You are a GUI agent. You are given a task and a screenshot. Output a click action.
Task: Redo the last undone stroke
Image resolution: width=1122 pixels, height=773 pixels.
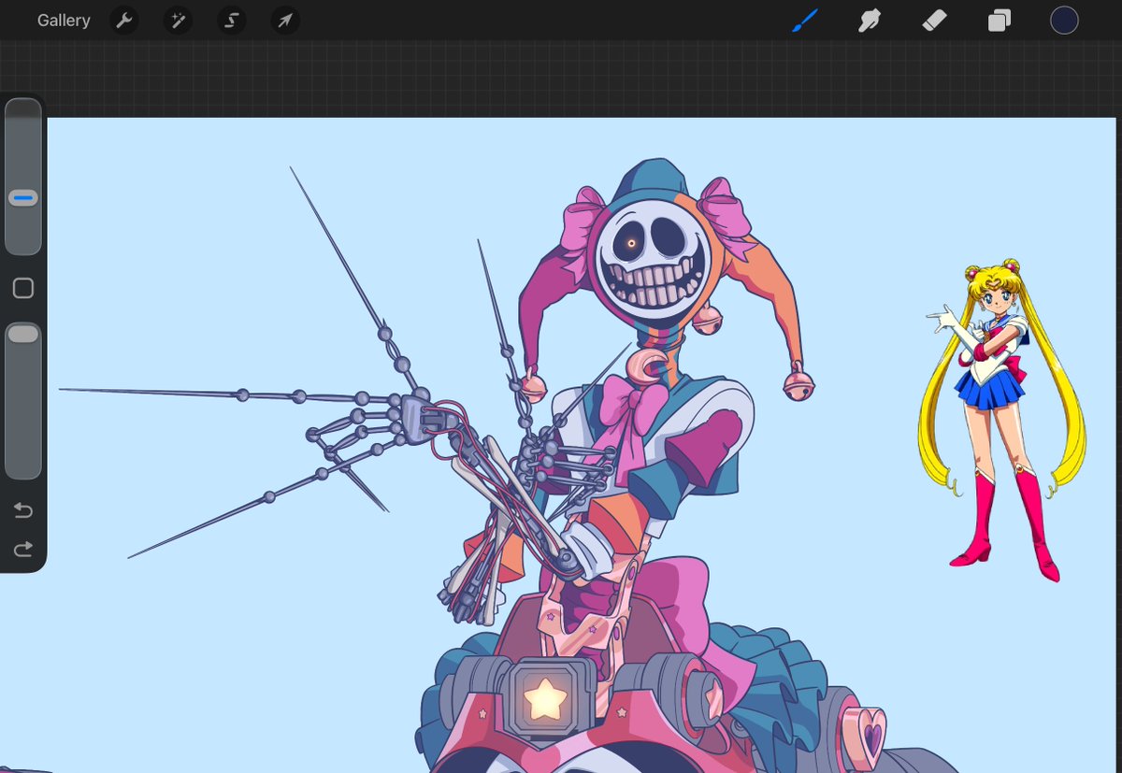[x=23, y=549]
